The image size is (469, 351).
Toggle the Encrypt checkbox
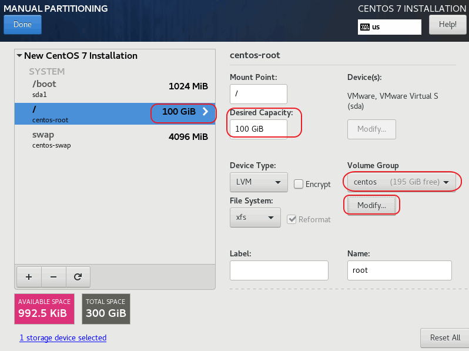click(x=299, y=184)
